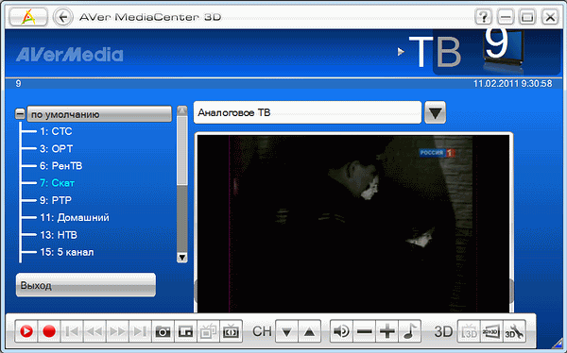
Task: Click the fast forward icon
Action: 117,331
